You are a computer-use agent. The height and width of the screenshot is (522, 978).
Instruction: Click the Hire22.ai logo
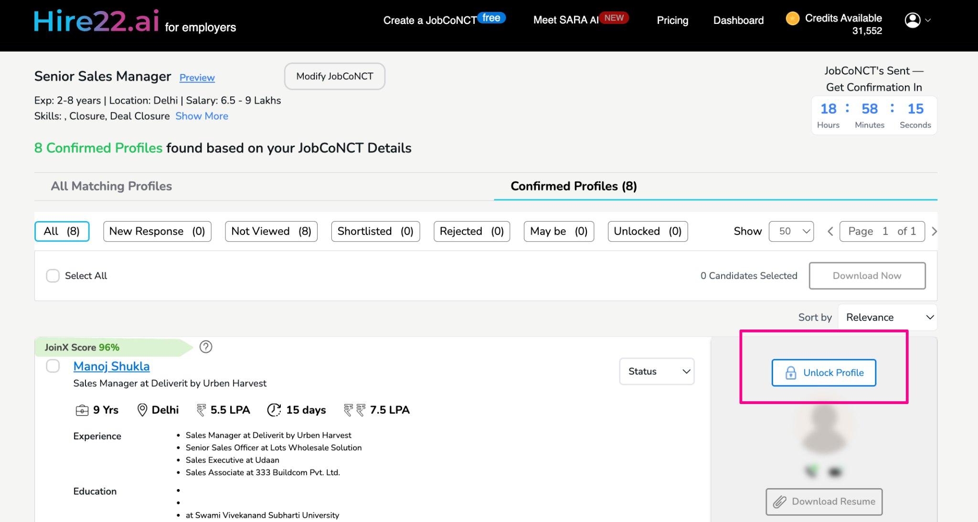tap(96, 21)
